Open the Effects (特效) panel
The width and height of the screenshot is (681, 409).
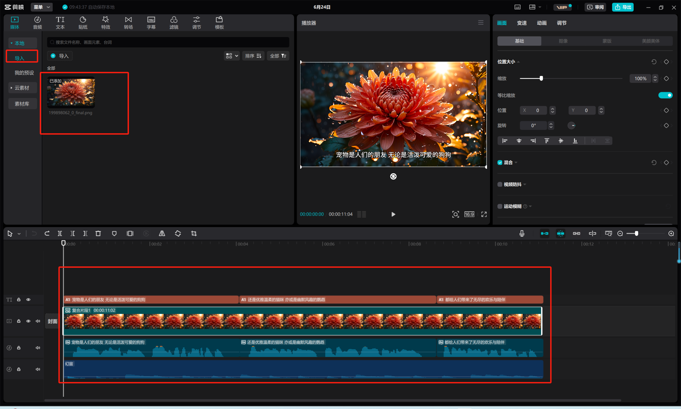(x=105, y=23)
